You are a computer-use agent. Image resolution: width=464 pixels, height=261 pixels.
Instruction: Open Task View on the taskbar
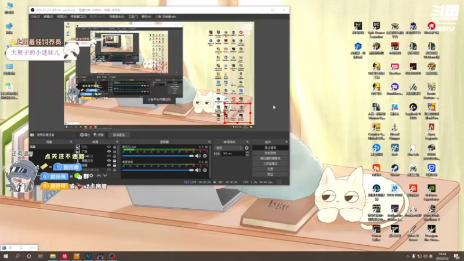coord(41,256)
